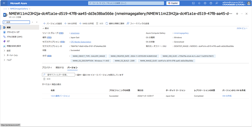The height and width of the screenshot is (127, 252).
Task: Click Completed replication status cell
Action: coord(199,96)
